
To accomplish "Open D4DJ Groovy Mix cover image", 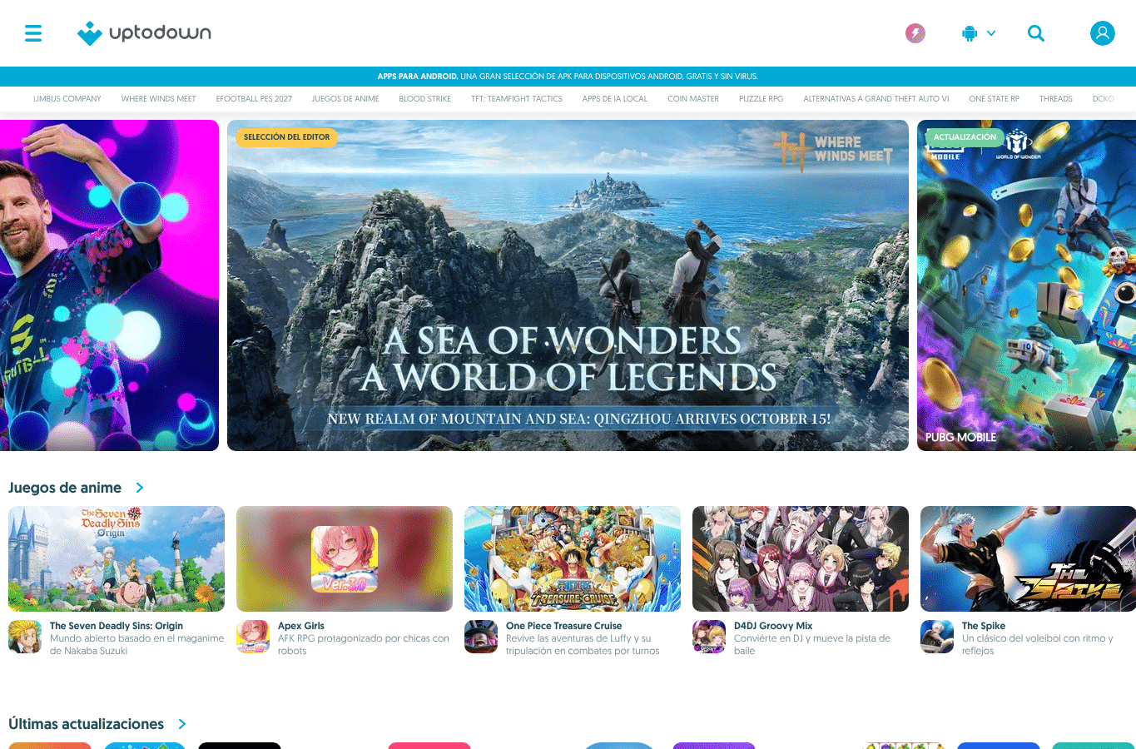I will click(801, 558).
